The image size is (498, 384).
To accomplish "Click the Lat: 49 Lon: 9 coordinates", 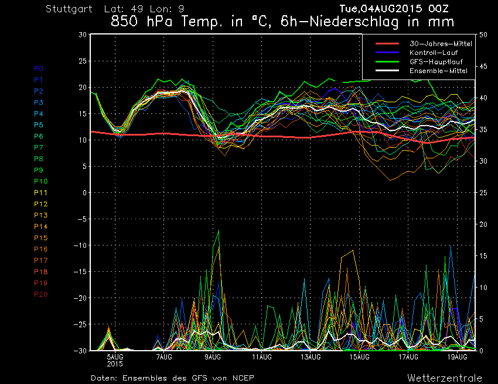I will [x=144, y=9].
